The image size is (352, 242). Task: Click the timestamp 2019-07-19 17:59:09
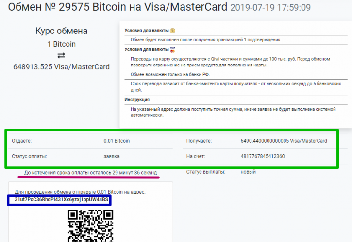click(270, 7)
